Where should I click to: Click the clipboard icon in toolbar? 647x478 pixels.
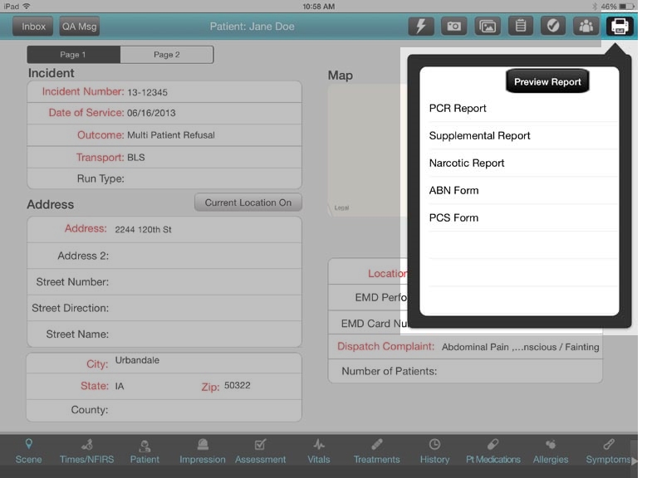click(x=520, y=26)
